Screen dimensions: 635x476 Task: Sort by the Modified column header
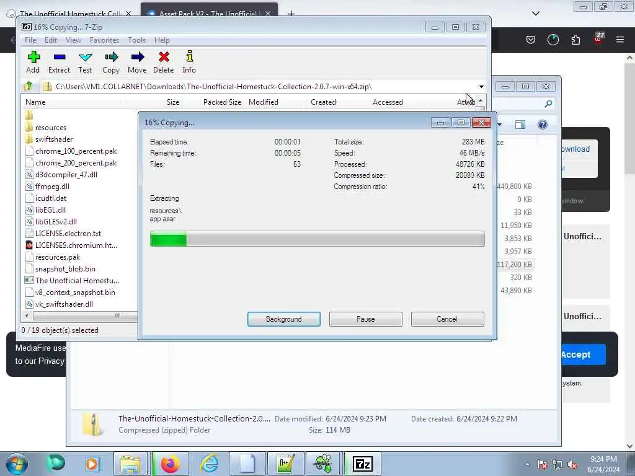click(264, 102)
